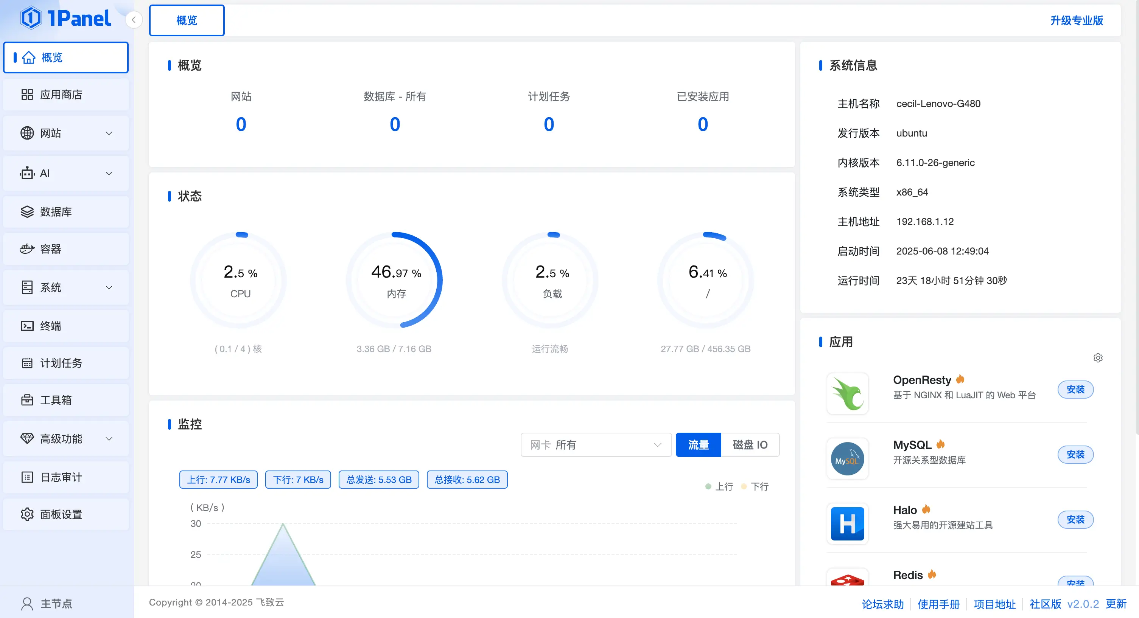Click the flame icon next to MySQL

click(940, 444)
